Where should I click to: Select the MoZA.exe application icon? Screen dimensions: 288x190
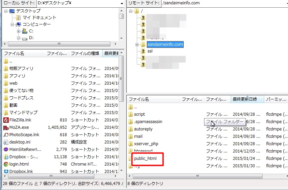[6, 127]
